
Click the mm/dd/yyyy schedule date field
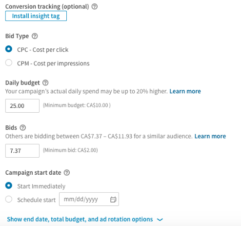coord(89,199)
